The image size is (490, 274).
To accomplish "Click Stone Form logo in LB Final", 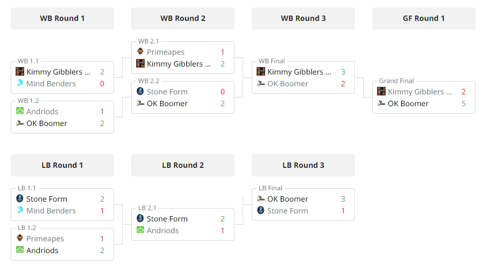I will (x=261, y=210).
